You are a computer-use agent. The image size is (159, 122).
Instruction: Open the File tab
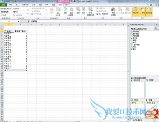tap(3, 5)
